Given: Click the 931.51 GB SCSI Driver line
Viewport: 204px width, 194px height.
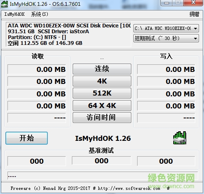Looking at the screenshot, I should click(48, 32).
